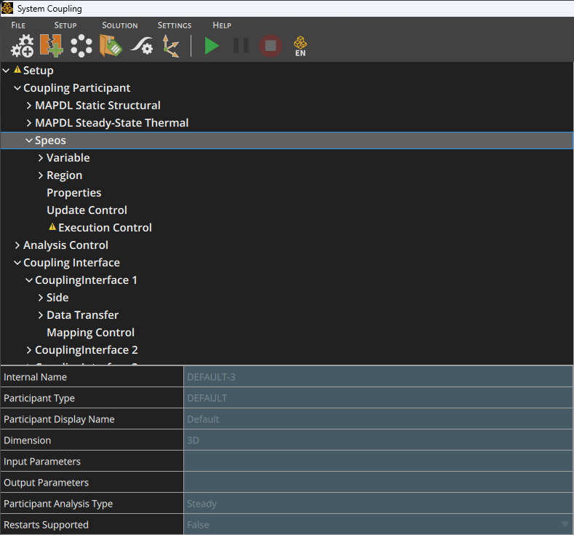Click the Participant Analysis Type label
This screenshot has width=574, height=535.
(x=58, y=504)
